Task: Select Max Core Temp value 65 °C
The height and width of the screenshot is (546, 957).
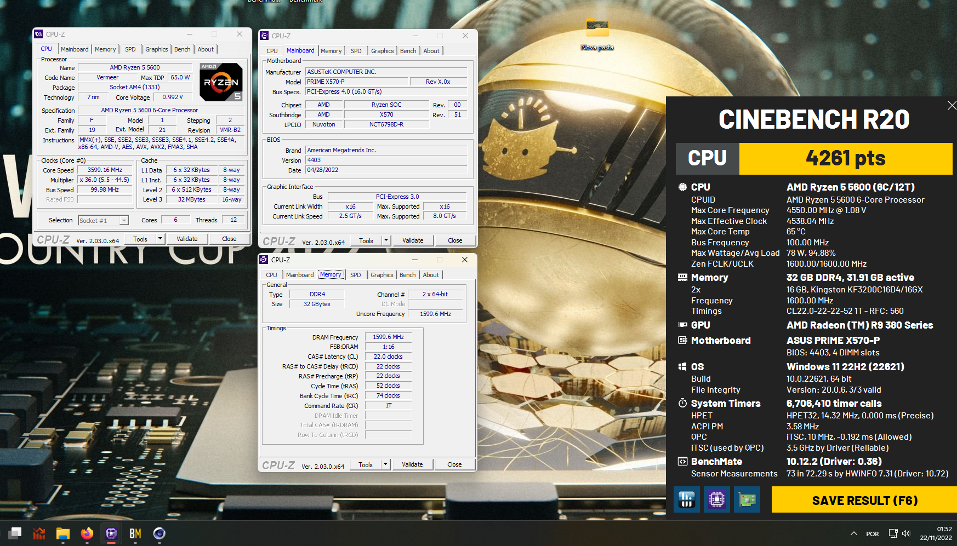Action: pos(796,232)
